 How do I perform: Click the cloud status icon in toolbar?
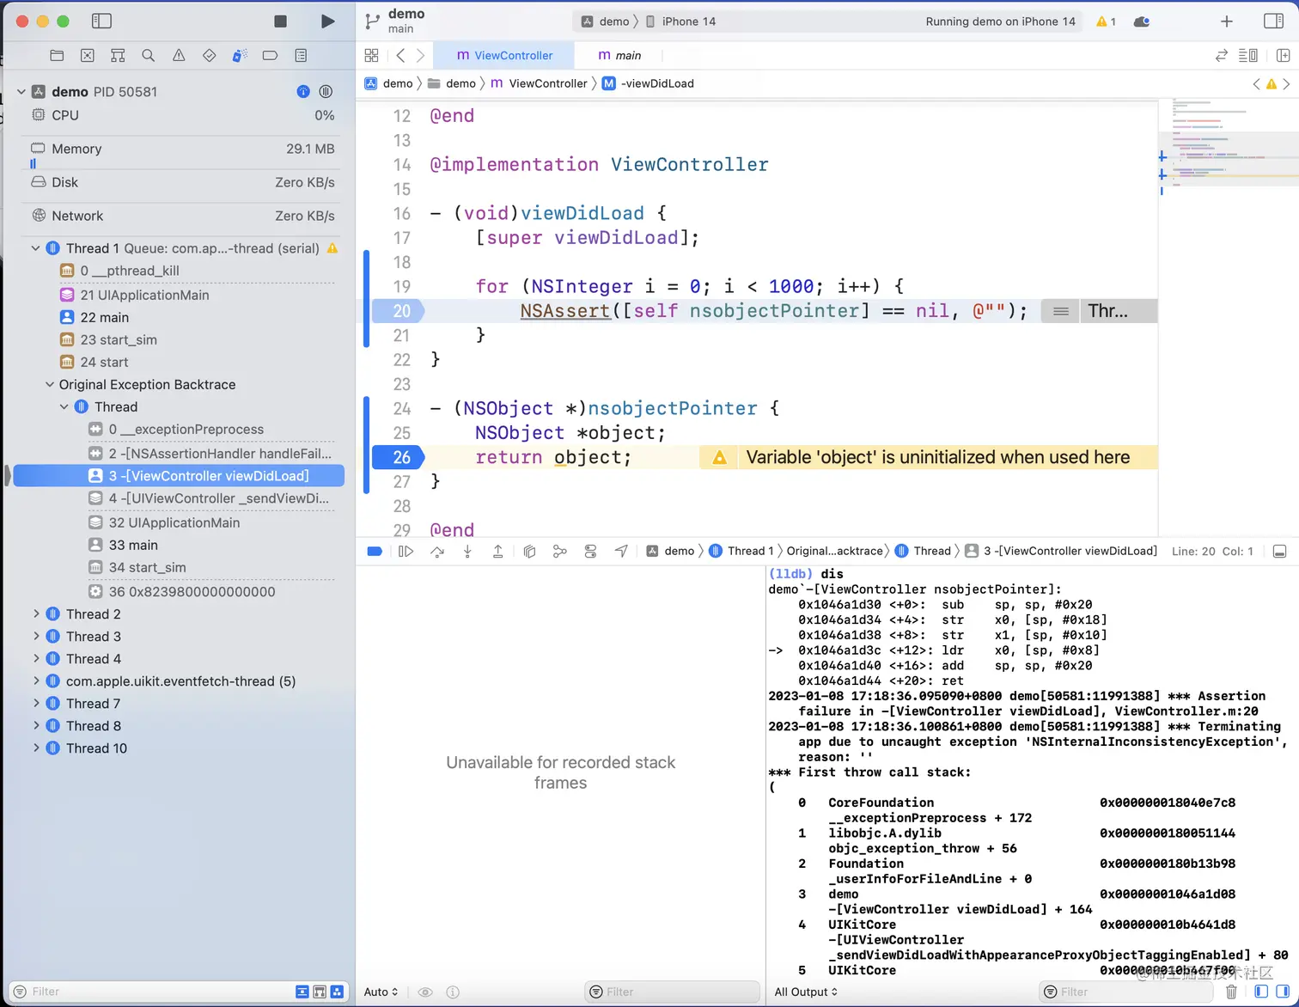1142,21
